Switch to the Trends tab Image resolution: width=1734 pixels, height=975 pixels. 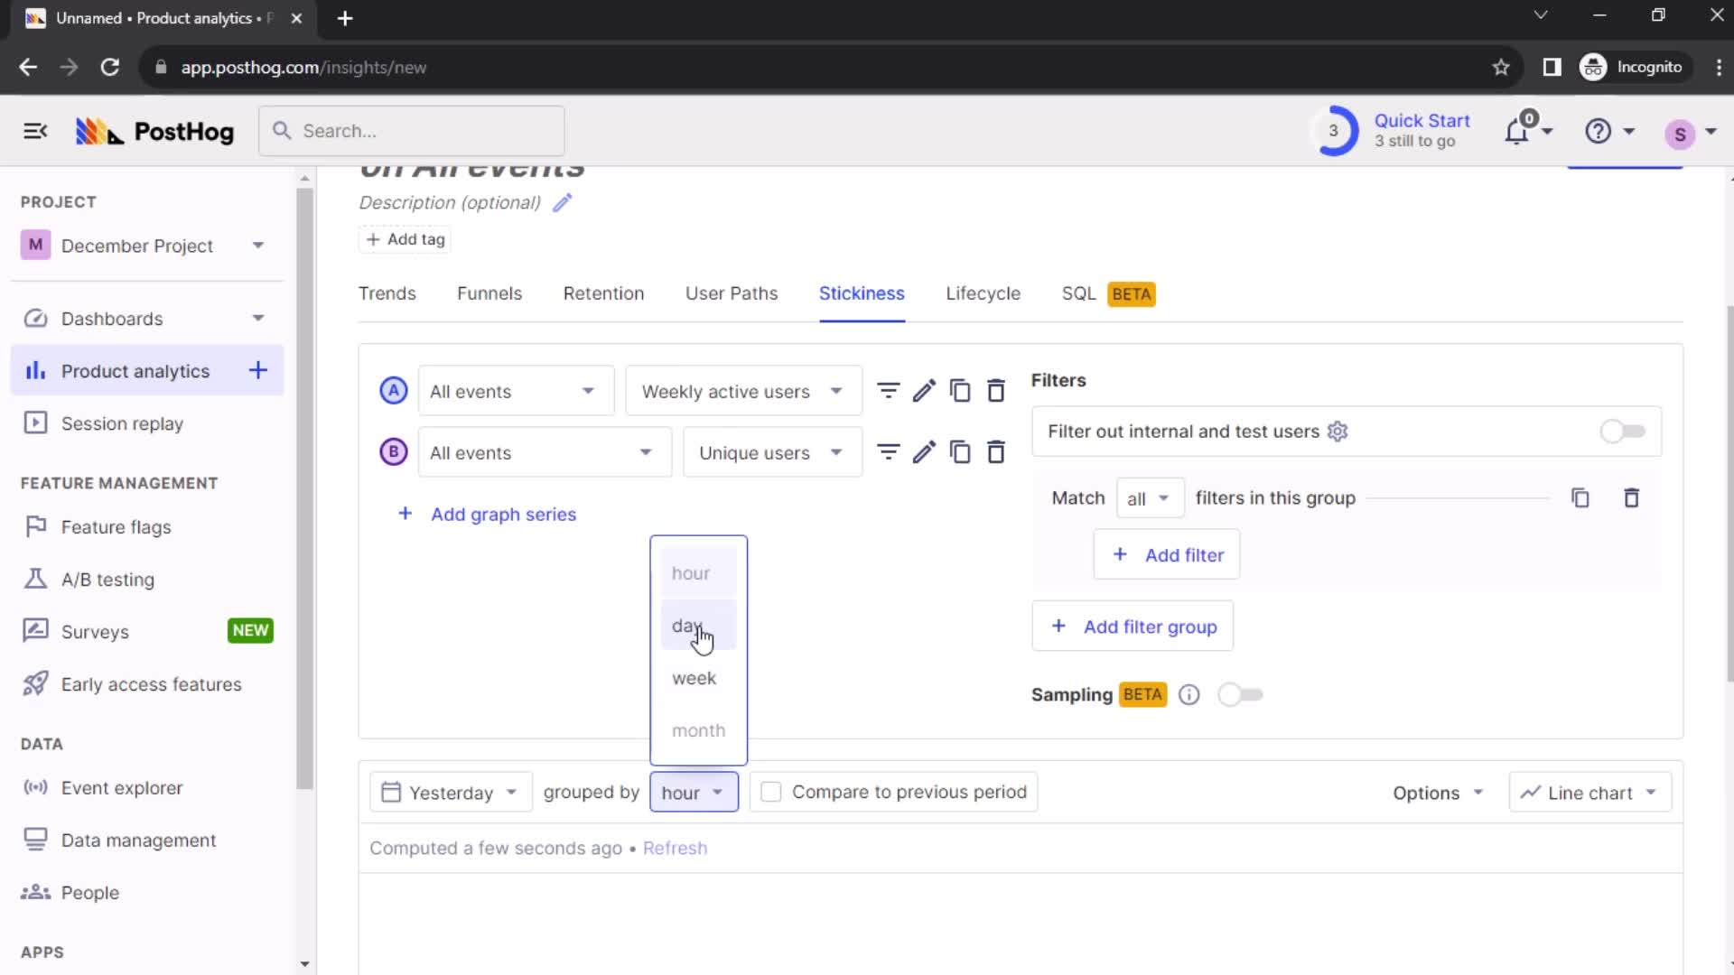pyautogui.click(x=387, y=292)
